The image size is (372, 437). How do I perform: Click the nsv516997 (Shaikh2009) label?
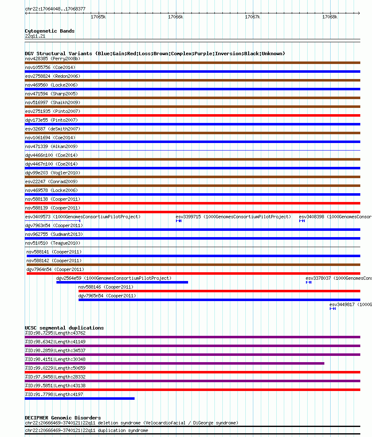[53, 102]
